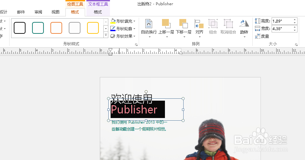Click the 取消组合 ungroup icon
Image resolution: width=305 pixels, height=160 pixels.
click(228, 24)
